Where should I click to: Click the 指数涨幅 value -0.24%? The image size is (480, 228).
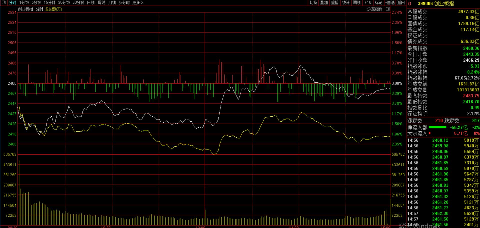pyautogui.click(x=472, y=72)
